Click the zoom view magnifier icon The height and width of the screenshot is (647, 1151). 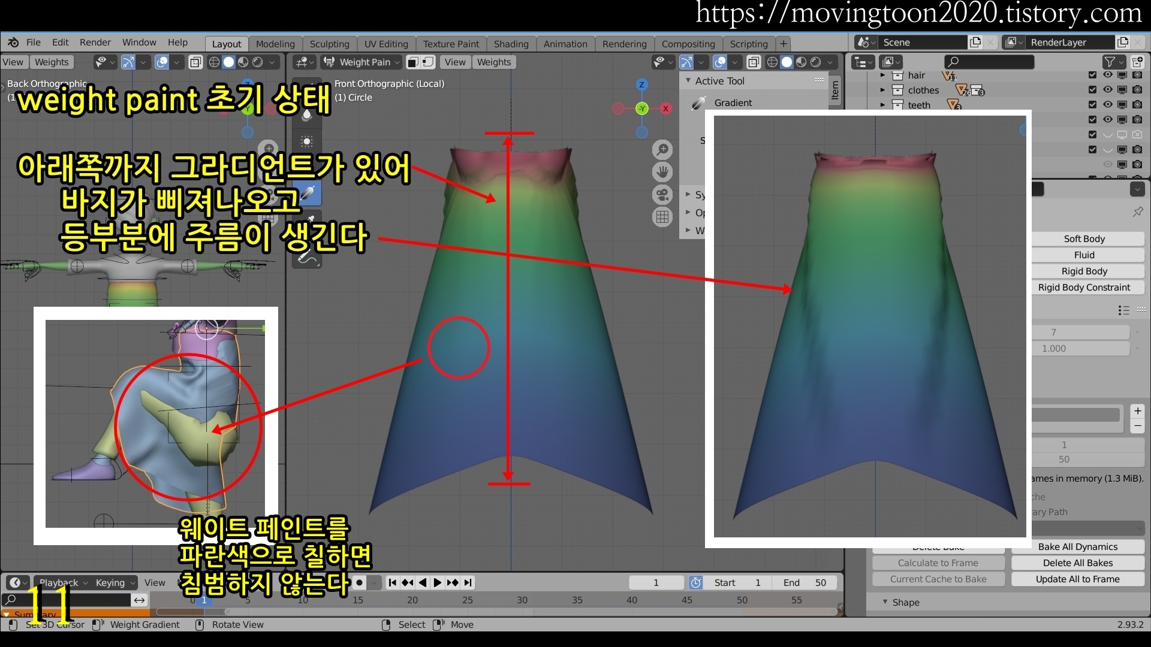point(662,150)
